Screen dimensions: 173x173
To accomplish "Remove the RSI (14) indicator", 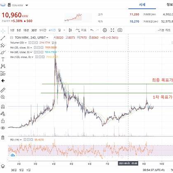I will click(x=31, y=140).
